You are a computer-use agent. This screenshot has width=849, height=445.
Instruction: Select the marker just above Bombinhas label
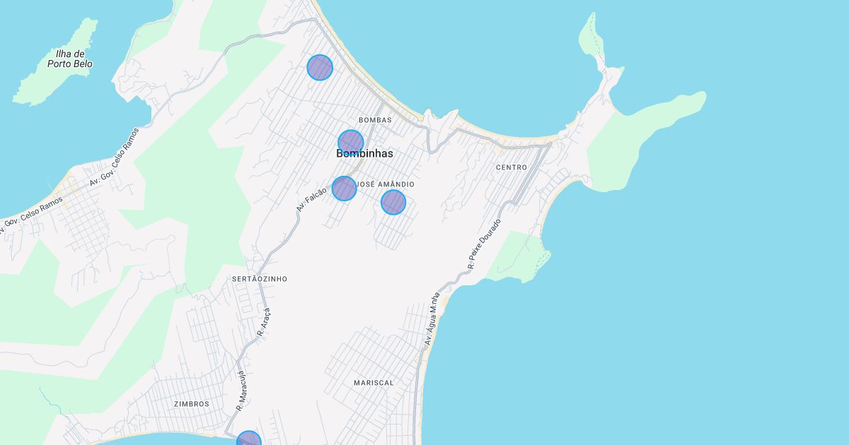click(350, 142)
